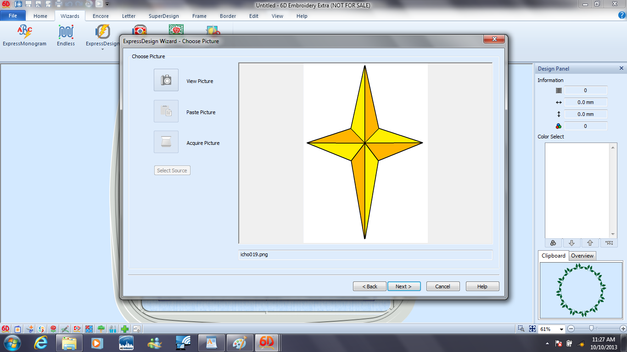Open the SuperDesign ribbon tab
The image size is (627, 352).
(x=163, y=16)
